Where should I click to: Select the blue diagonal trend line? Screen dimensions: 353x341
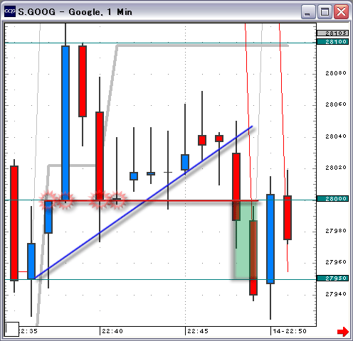[x=144, y=202]
